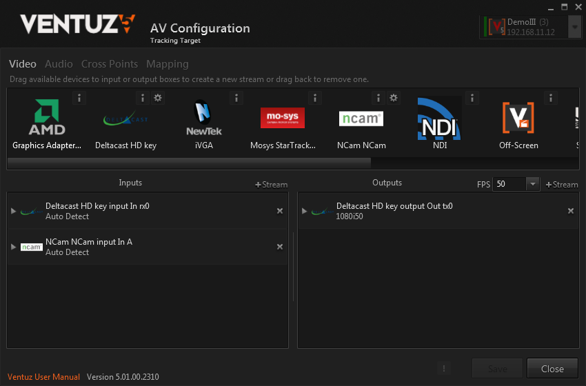
Task: Show info for the NDI device
Action: point(472,98)
